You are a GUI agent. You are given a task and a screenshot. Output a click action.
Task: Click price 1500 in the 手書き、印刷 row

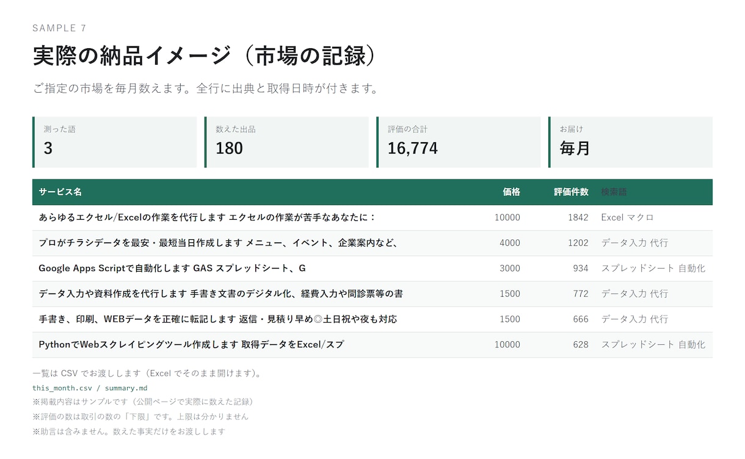pyautogui.click(x=510, y=319)
